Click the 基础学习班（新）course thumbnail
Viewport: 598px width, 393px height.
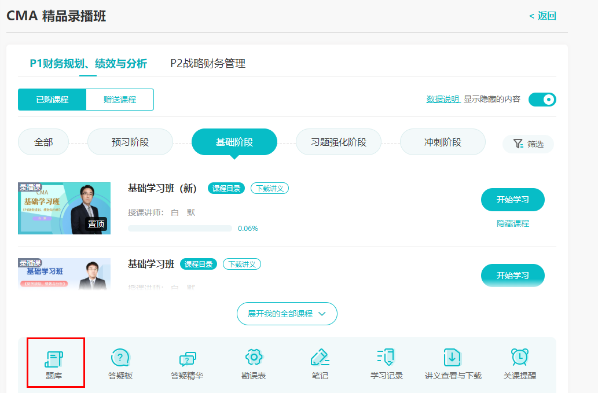click(64, 208)
